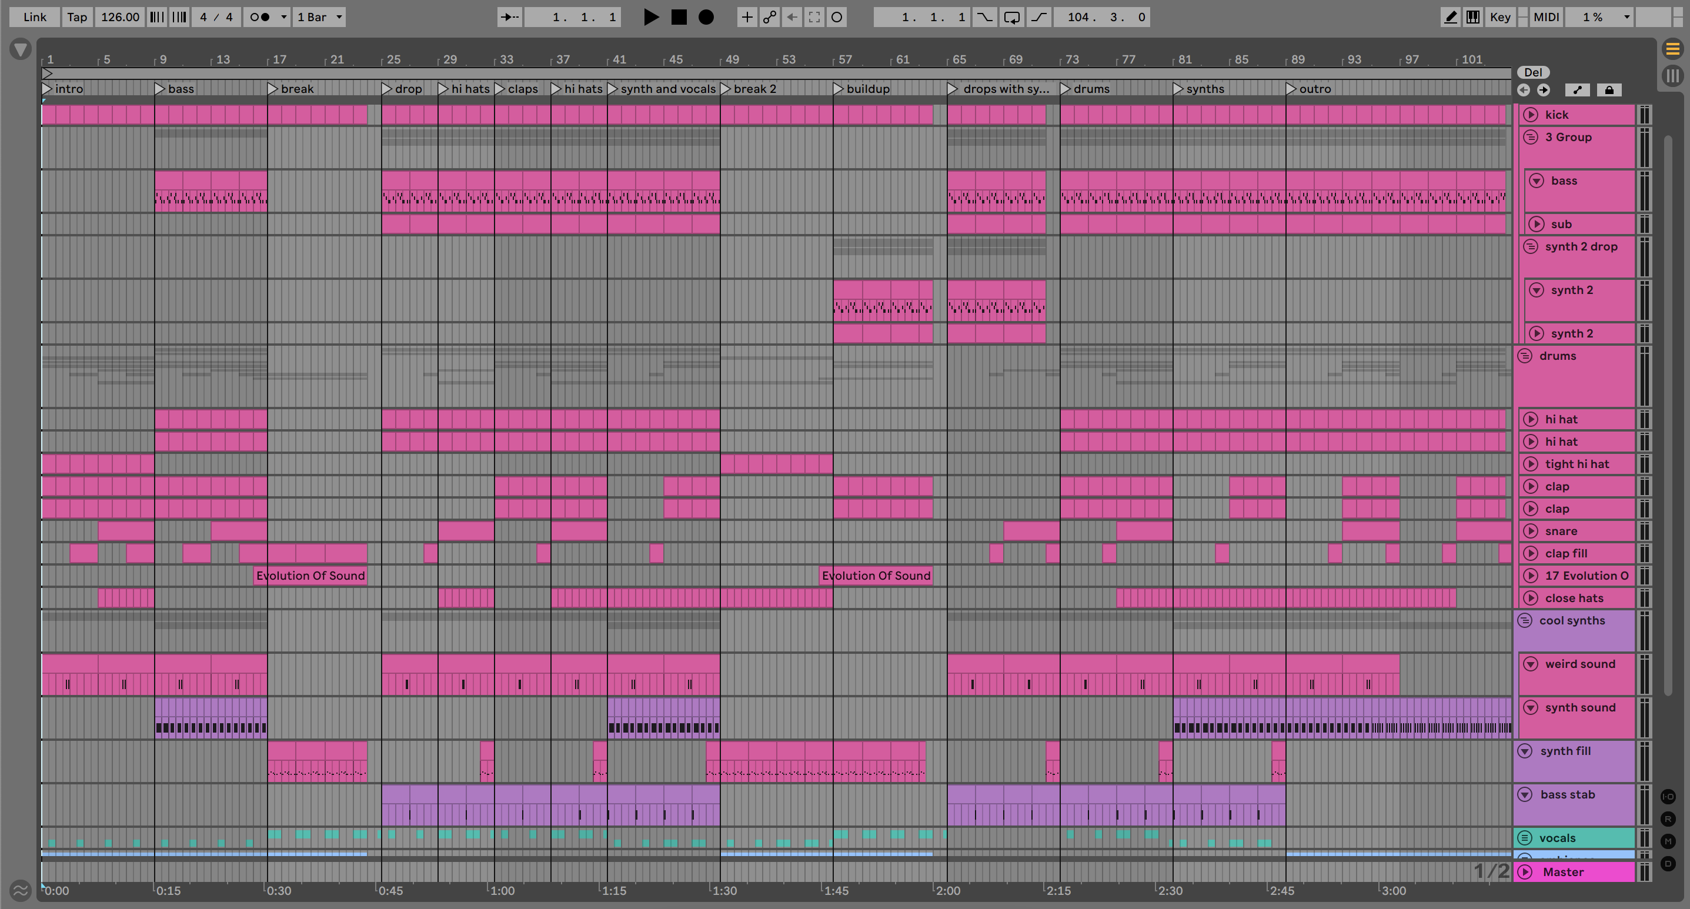1690x909 pixels.
Task: Click the 126.00 tempo field
Action: coord(119,17)
